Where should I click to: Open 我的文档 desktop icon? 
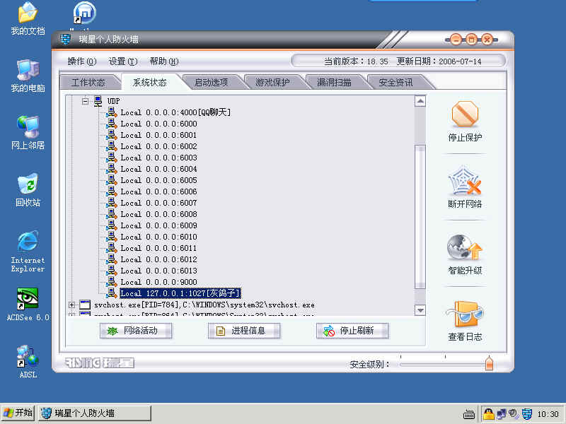pyautogui.click(x=28, y=19)
